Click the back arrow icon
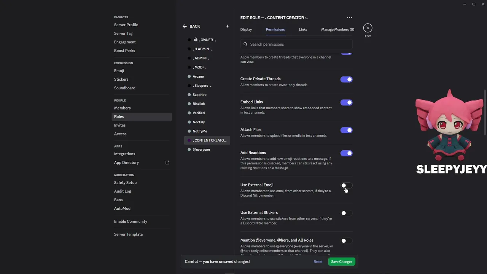Image resolution: width=487 pixels, height=274 pixels. (185, 26)
